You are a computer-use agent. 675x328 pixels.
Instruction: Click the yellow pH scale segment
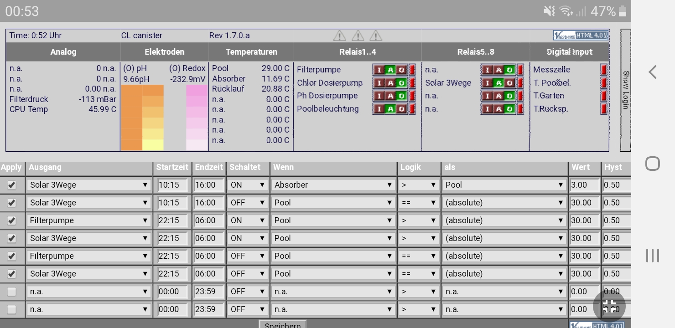point(153,145)
